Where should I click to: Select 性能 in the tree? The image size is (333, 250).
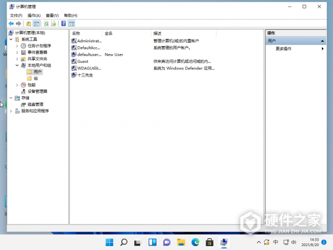pyautogui.click(x=32, y=85)
